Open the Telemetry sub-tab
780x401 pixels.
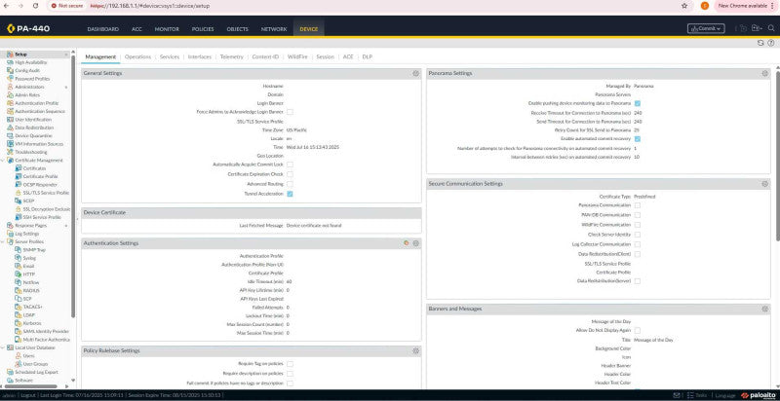tap(232, 57)
